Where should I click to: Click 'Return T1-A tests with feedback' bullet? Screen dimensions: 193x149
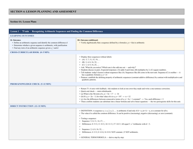(125, 88)
